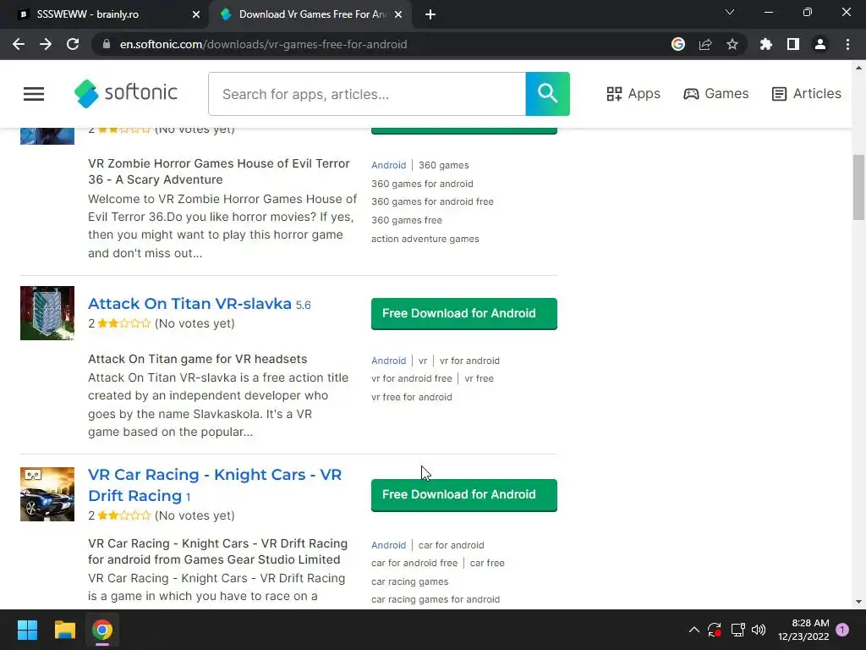Open a new browser tab
The height and width of the screenshot is (650, 866).
430,14
